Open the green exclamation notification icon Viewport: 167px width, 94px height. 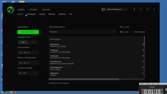134,9
